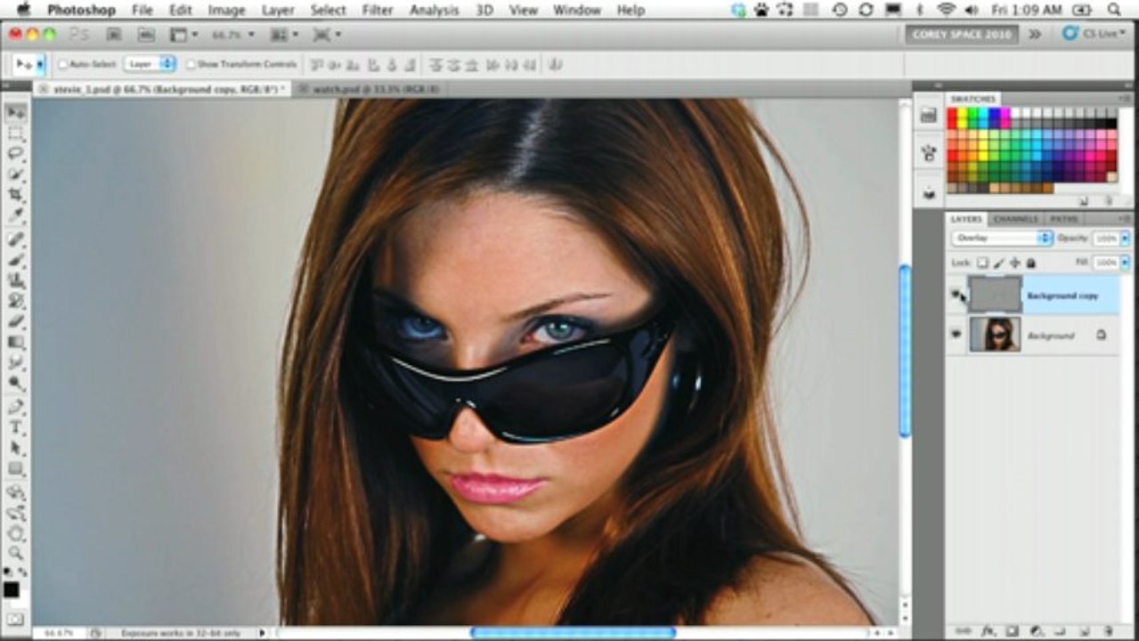
Task: Select the Spot Healing Brush tool
Action: point(16,239)
